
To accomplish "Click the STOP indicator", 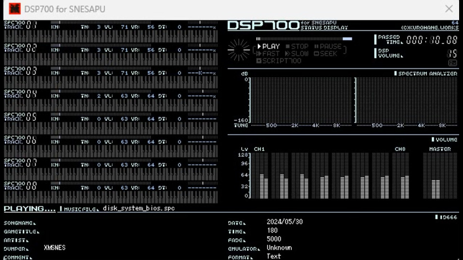I will coord(297,47).
